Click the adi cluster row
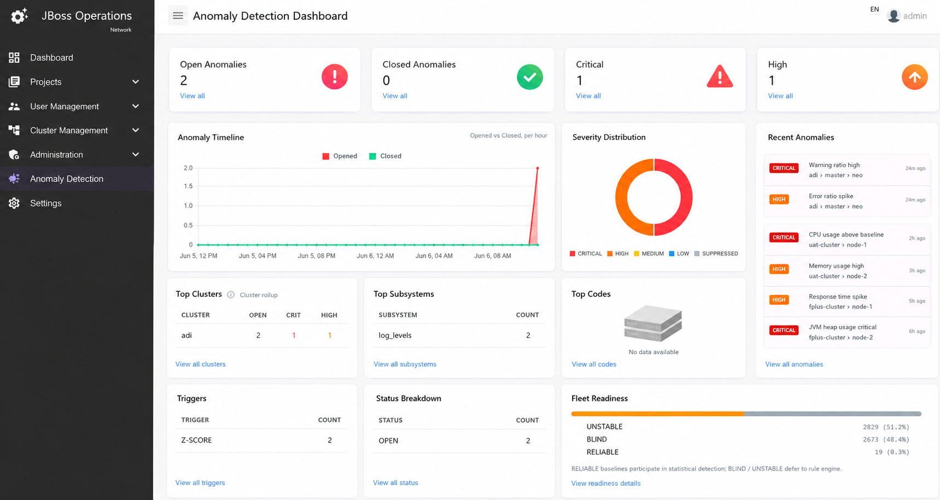Screen dimensions: 940x500 pyautogui.click(x=262, y=336)
